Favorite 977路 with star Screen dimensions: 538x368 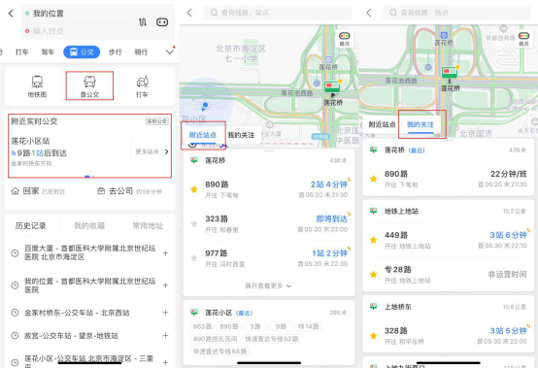point(194,258)
